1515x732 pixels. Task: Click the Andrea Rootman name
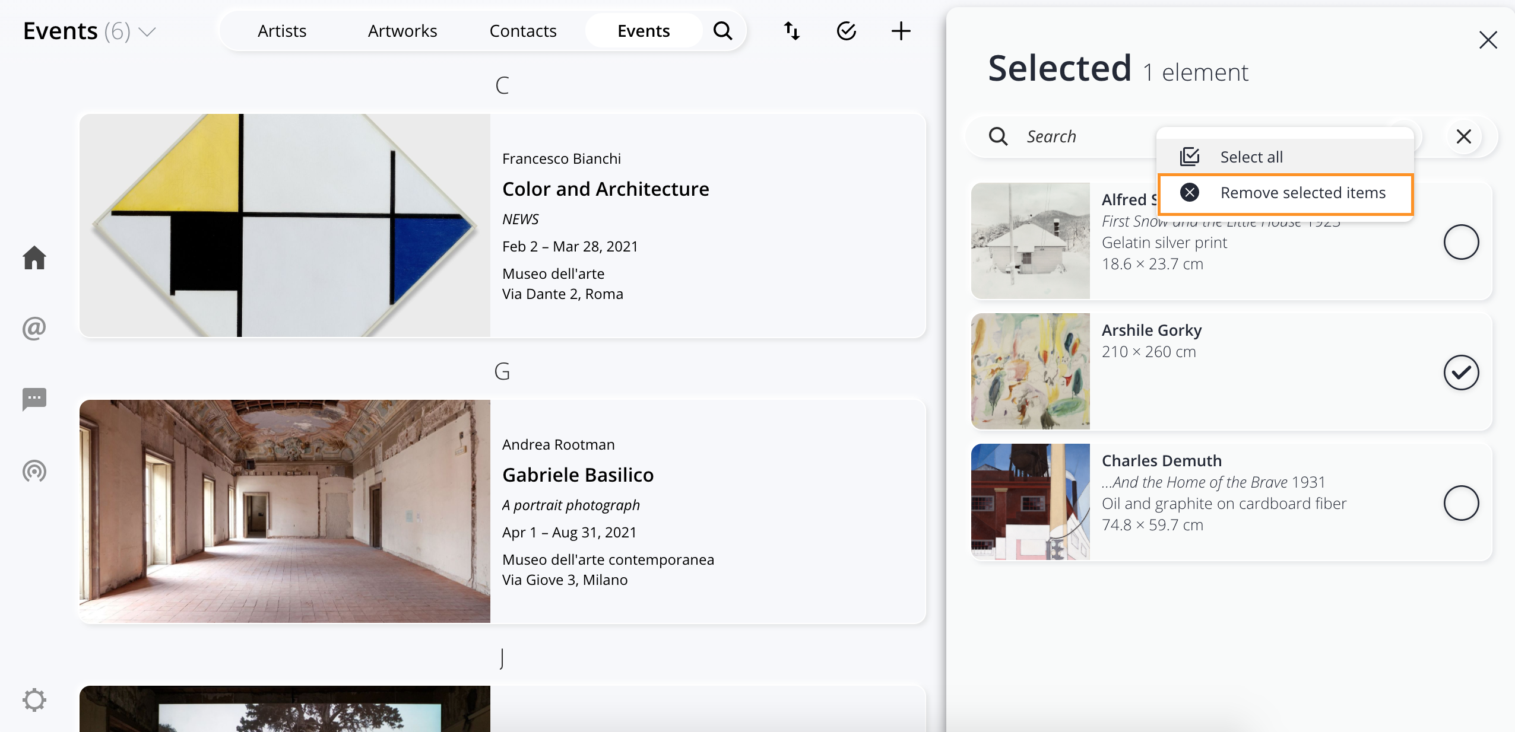(x=559, y=444)
